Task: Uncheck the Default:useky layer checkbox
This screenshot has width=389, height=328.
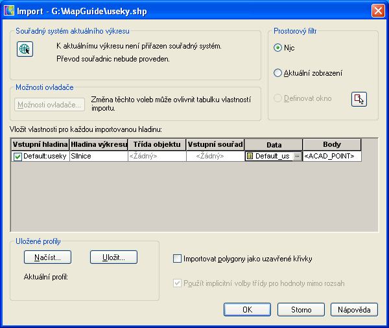Action: pyautogui.click(x=18, y=157)
